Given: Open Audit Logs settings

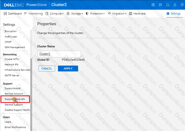Looking at the screenshot, I should [11, 36].
